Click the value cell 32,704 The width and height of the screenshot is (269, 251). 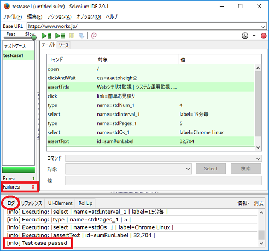pos(186,141)
